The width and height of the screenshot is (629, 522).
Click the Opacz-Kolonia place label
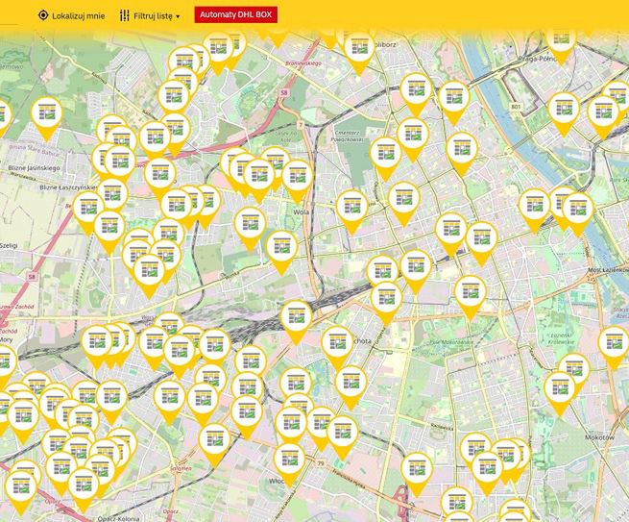(x=118, y=518)
